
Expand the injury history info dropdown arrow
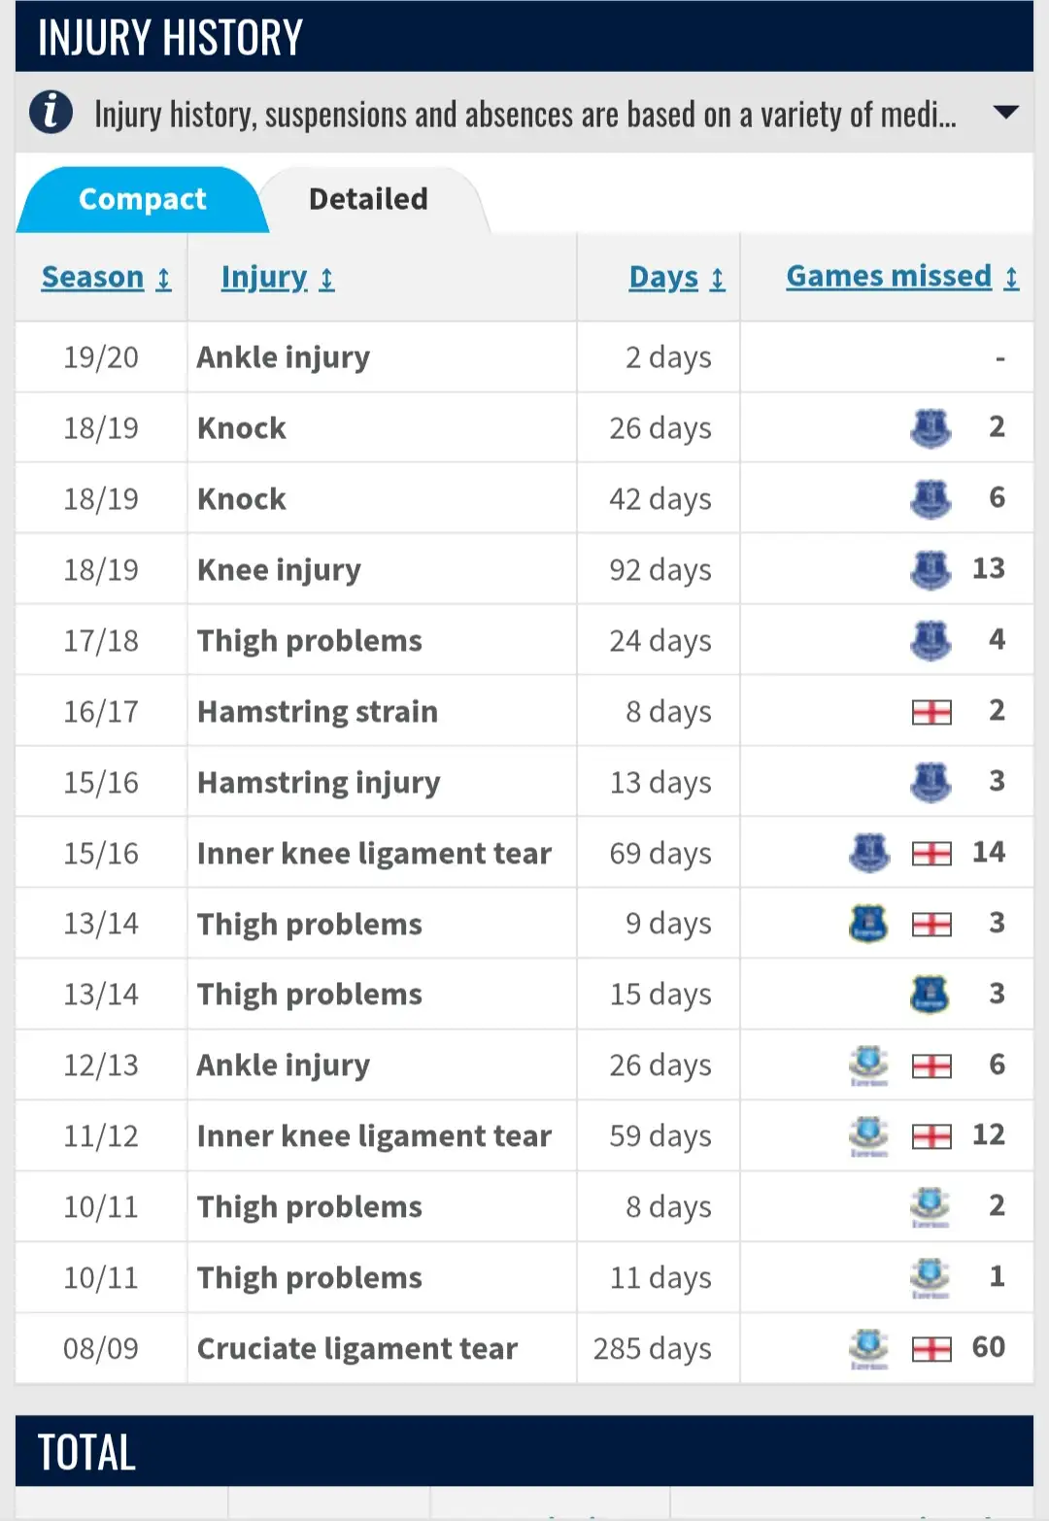[1005, 113]
